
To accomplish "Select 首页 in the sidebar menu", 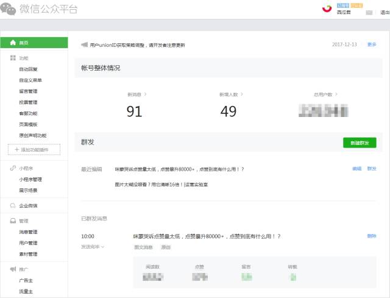I will (x=34, y=43).
